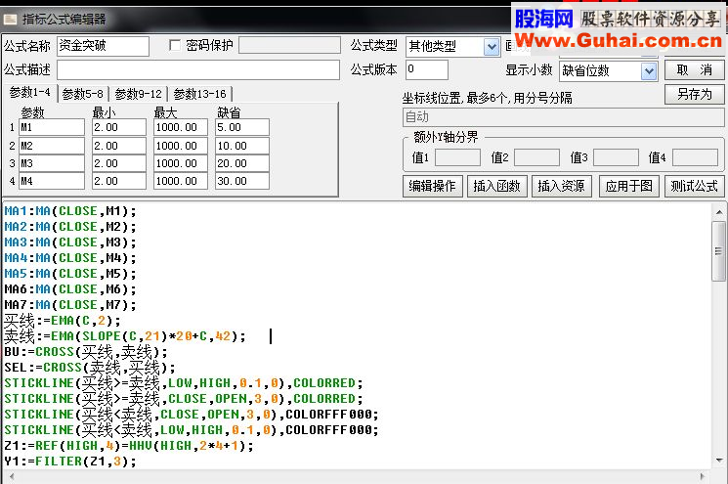This screenshot has height=484, width=728.
Task: Click the 应用于图 button
Action: tap(628, 186)
